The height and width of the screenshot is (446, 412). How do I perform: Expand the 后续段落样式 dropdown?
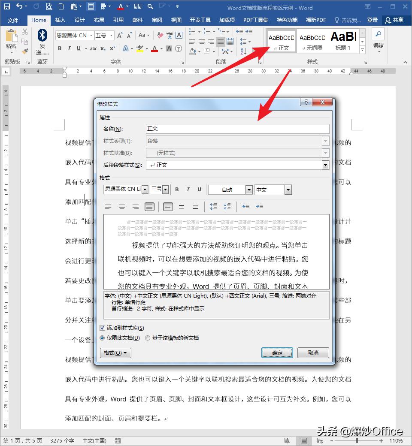325,165
